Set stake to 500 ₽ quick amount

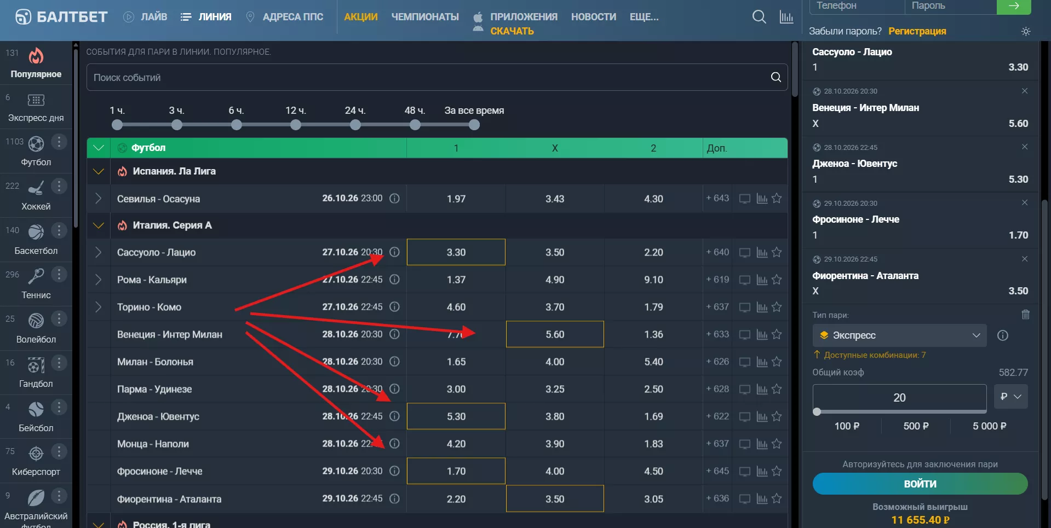pyautogui.click(x=916, y=426)
